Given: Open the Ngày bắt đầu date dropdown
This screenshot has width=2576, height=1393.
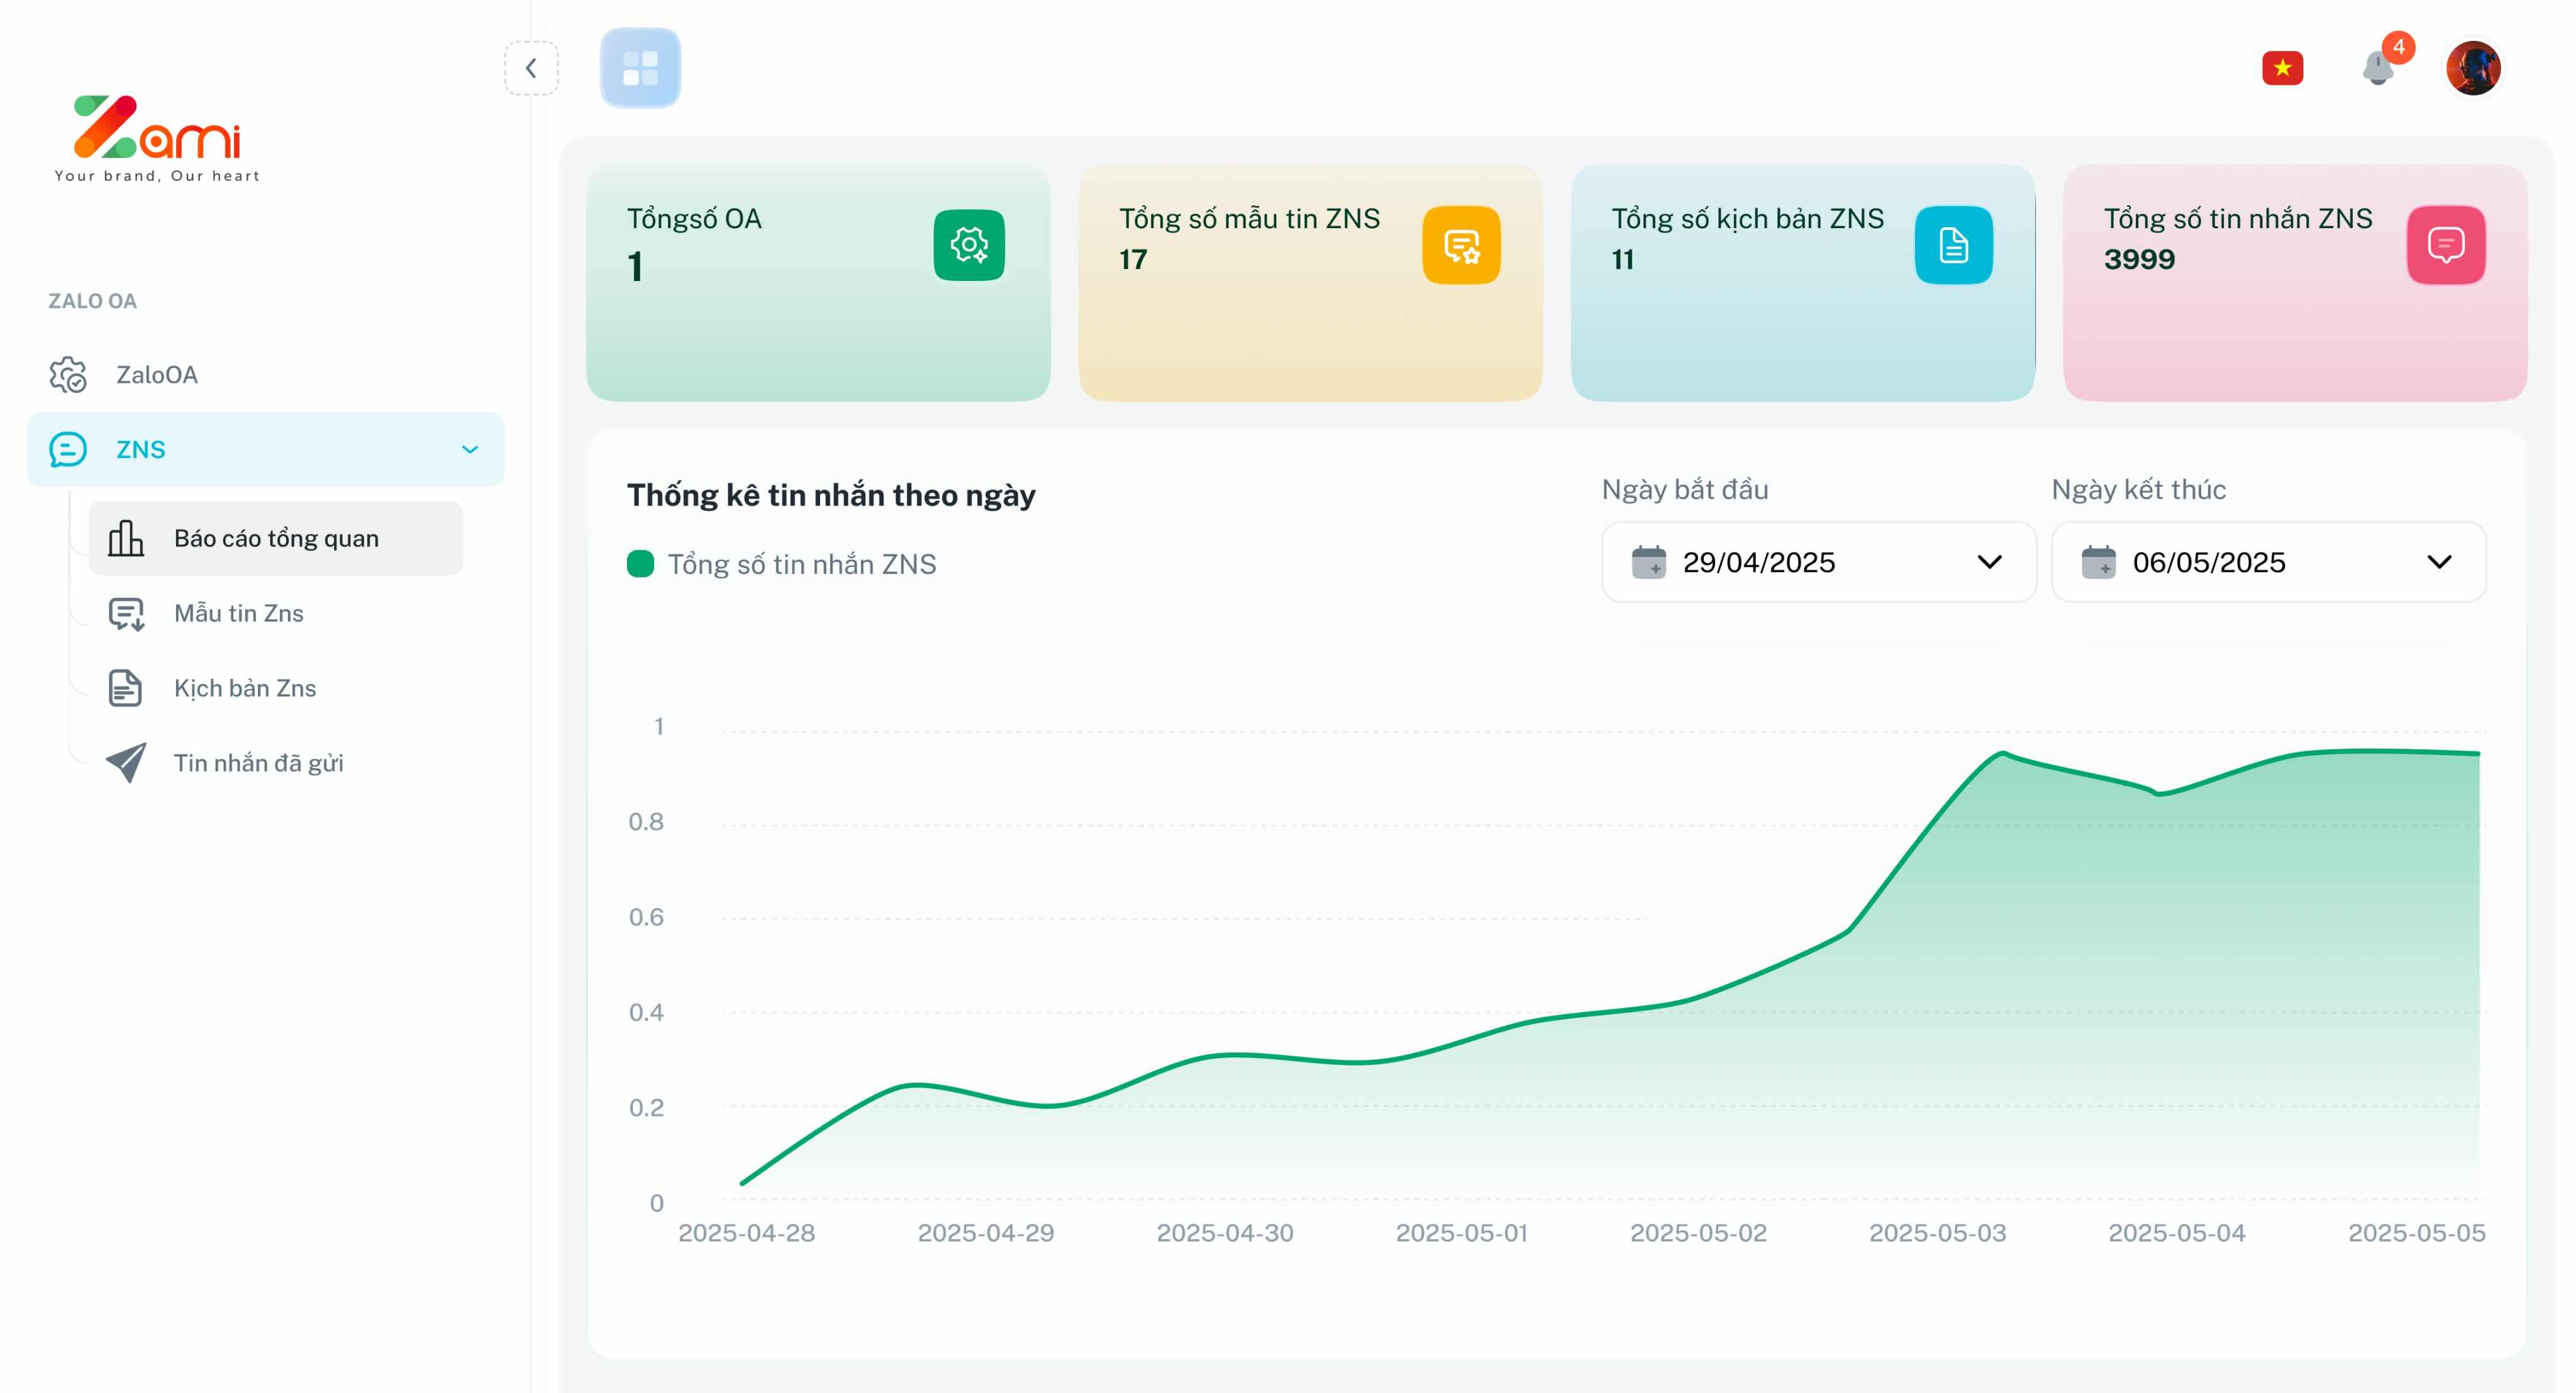Looking at the screenshot, I should 1817,563.
